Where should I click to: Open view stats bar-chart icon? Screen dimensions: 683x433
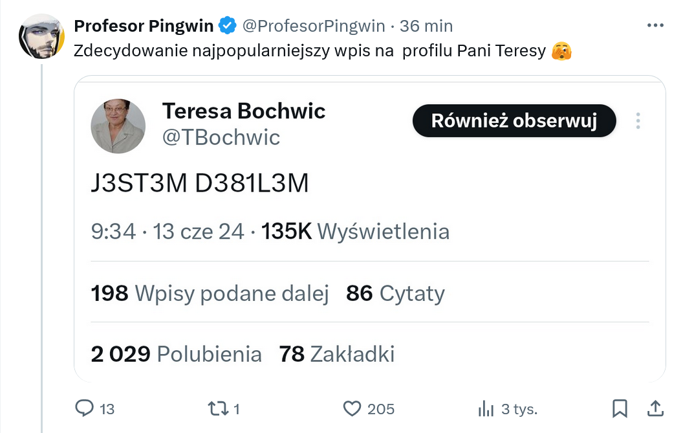[x=486, y=409]
